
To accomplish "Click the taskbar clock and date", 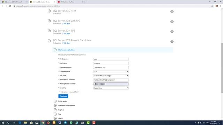I will click(x=213, y=123).
